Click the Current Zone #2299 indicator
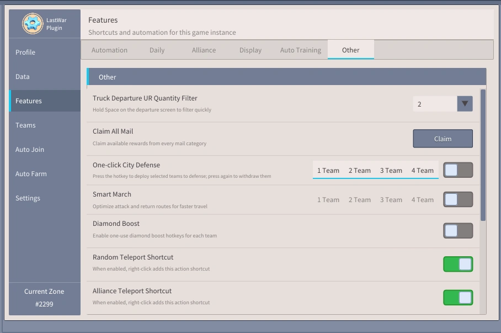Image resolution: width=501 pixels, height=333 pixels. click(x=44, y=298)
